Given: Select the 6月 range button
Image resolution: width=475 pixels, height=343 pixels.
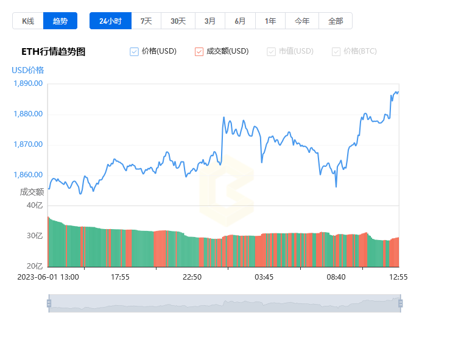Looking at the screenshot, I should [x=240, y=21].
